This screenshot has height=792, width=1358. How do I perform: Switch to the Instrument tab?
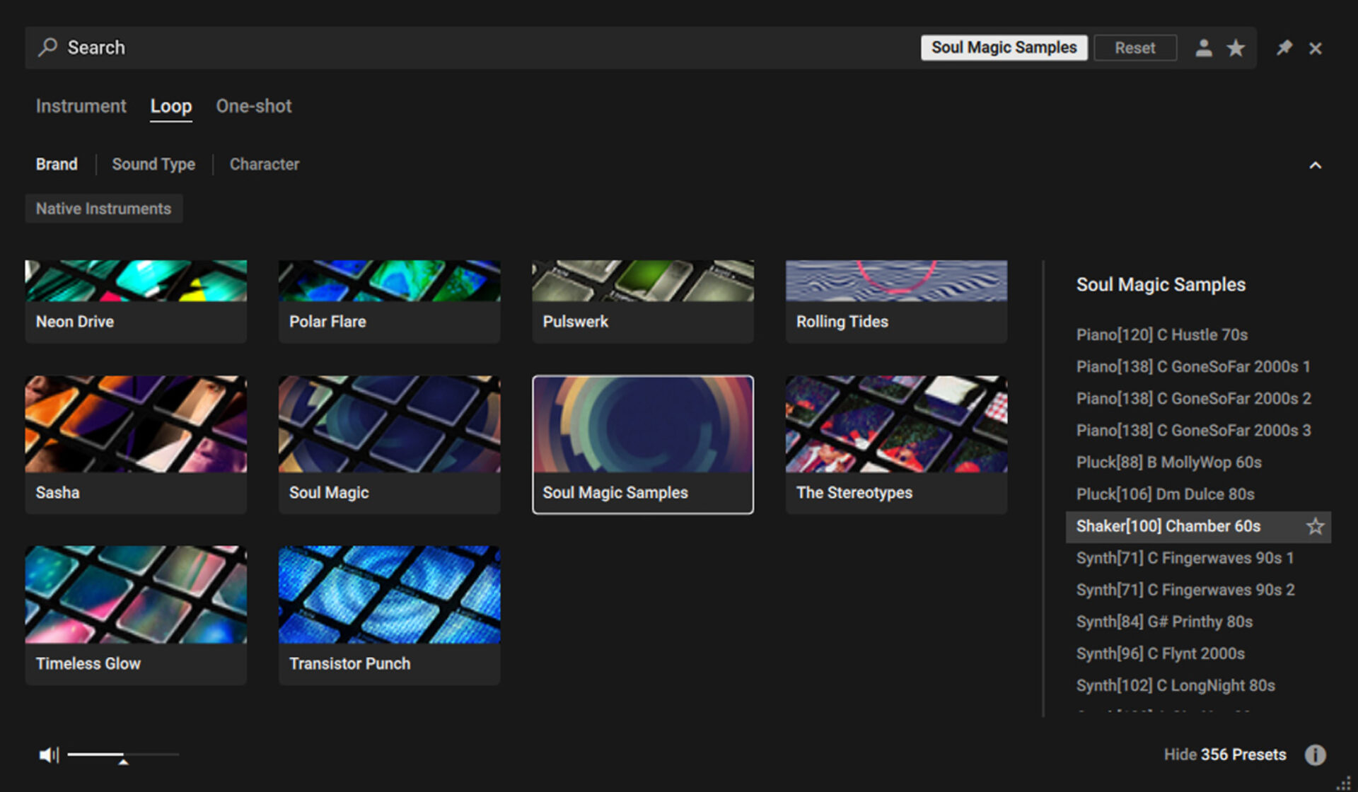point(81,106)
